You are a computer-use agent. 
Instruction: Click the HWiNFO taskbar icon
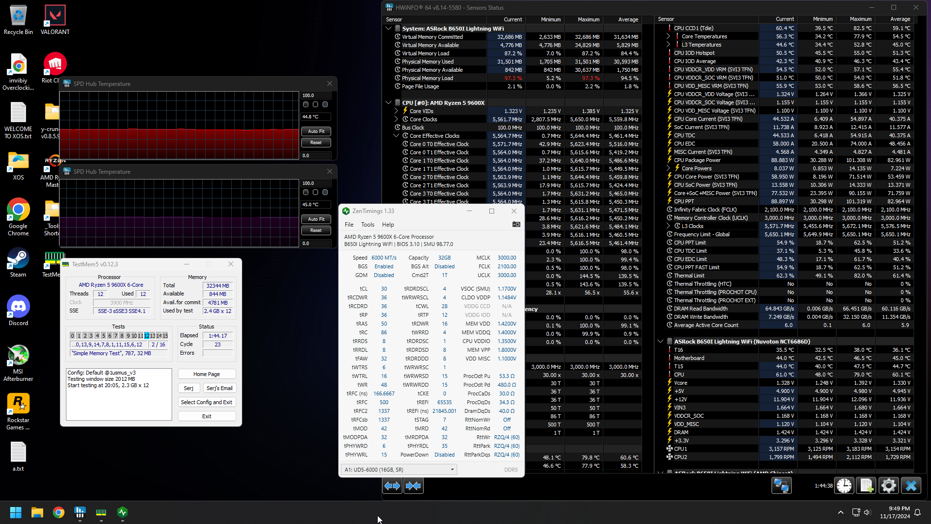pos(80,512)
